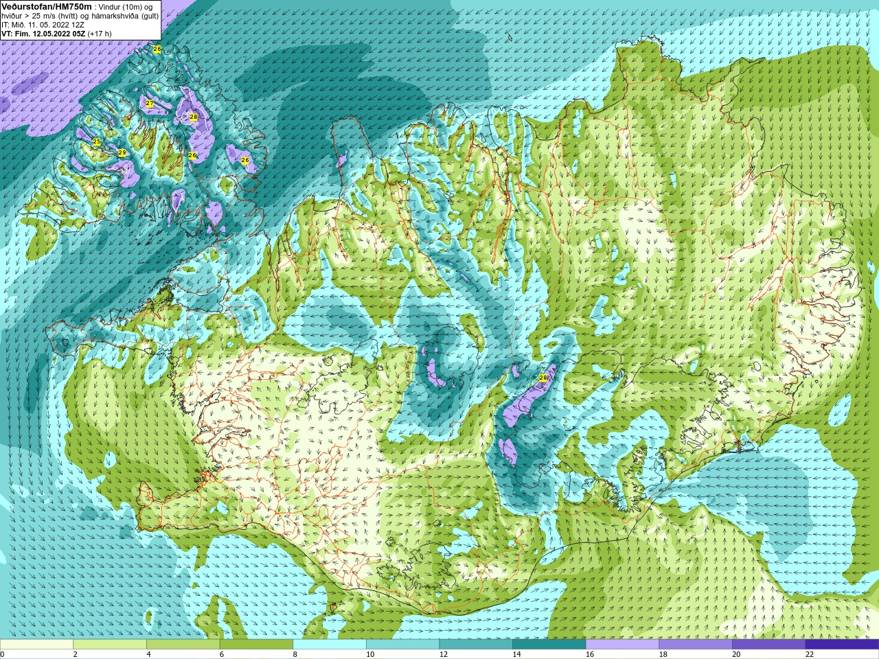Select the darkest purple legend swatch above 22
Image resolution: width=879 pixels, height=659 pixels.
coord(842,645)
